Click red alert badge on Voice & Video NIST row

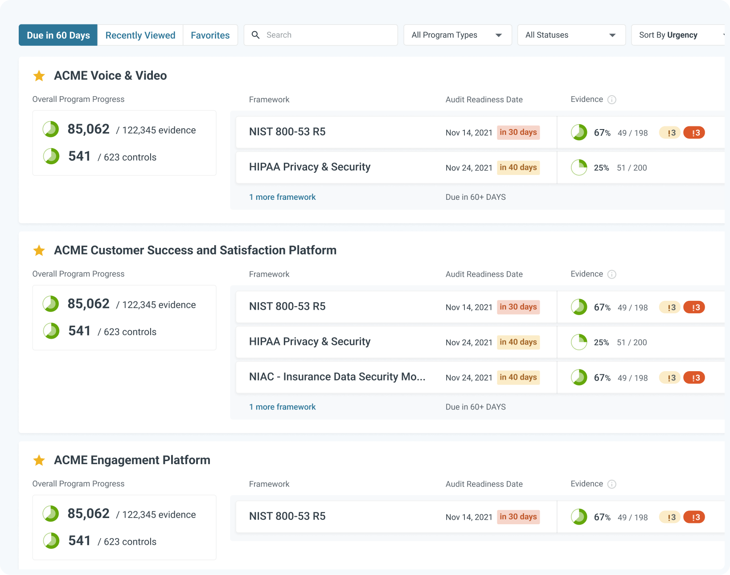(x=694, y=133)
